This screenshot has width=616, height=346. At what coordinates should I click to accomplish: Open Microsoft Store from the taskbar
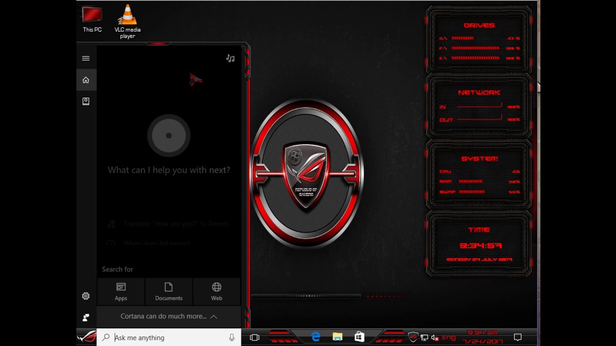tap(359, 337)
